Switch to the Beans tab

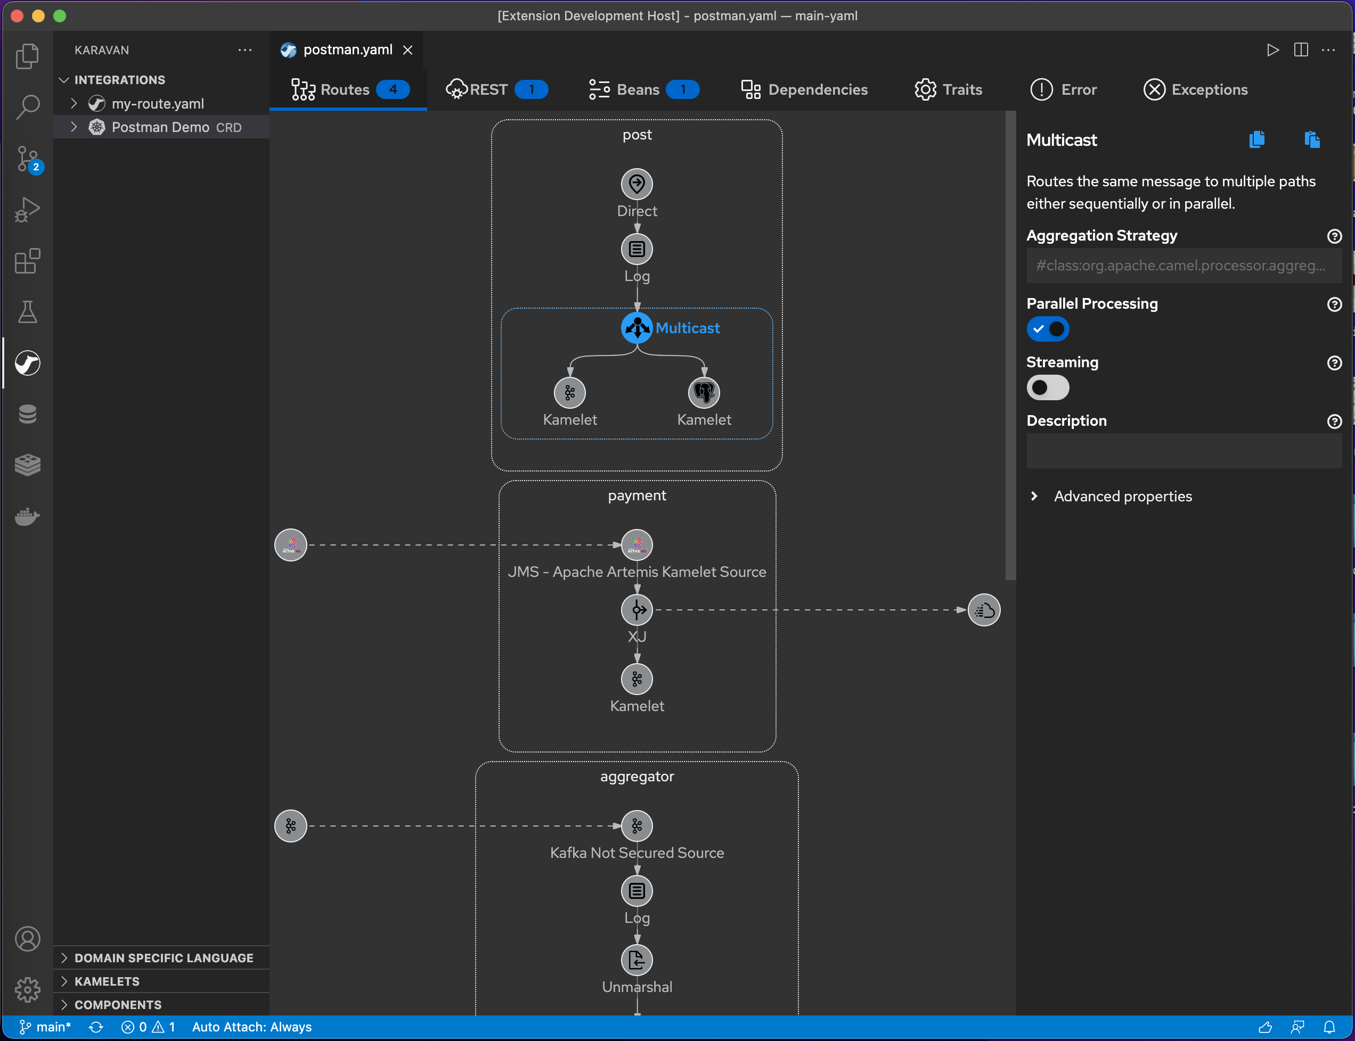[637, 89]
